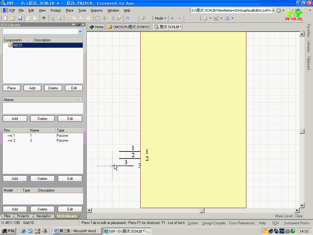Click the CH input language indicator in the tray
The width and height of the screenshot is (313, 235).
pyautogui.click(x=282, y=231)
